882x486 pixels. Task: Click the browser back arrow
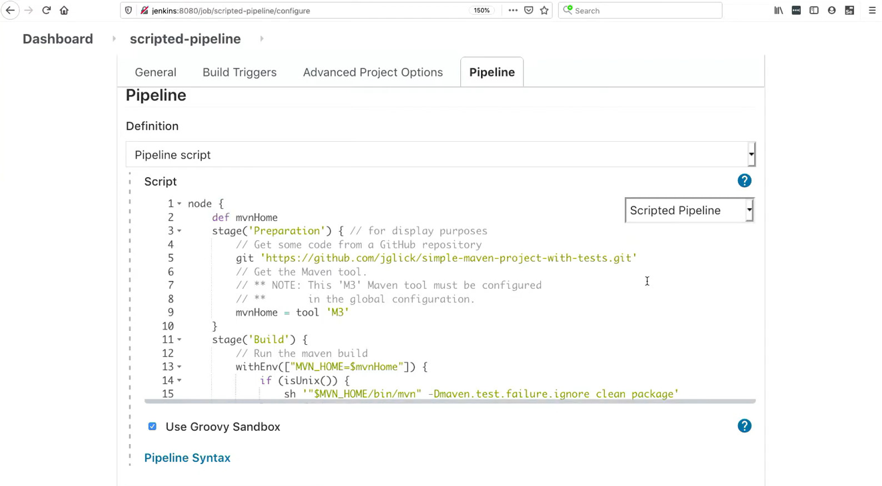[x=10, y=11]
